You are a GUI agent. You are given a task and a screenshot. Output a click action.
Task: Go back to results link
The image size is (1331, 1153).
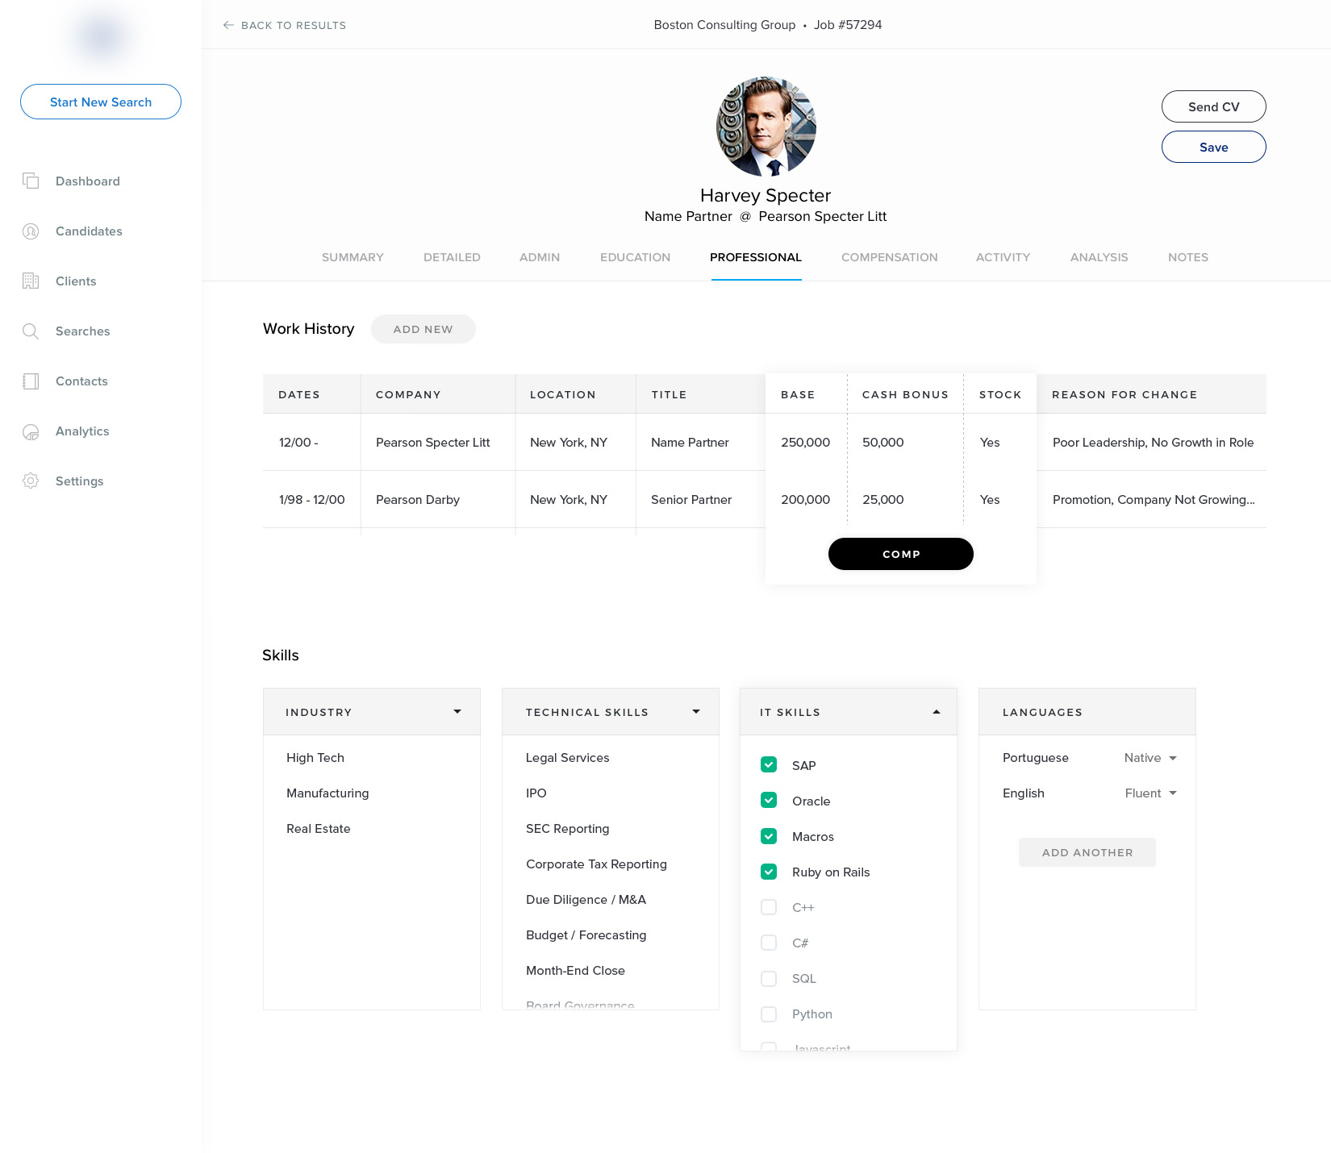(285, 25)
